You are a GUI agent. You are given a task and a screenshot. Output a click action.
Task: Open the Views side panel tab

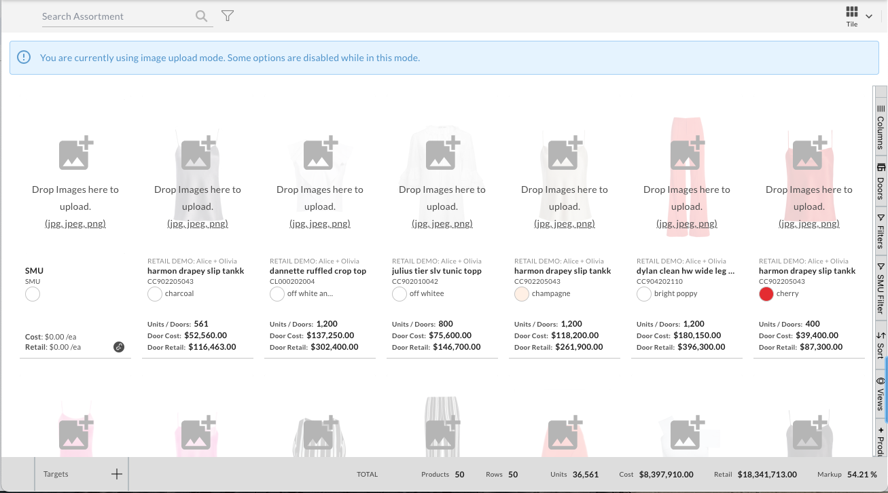881,395
